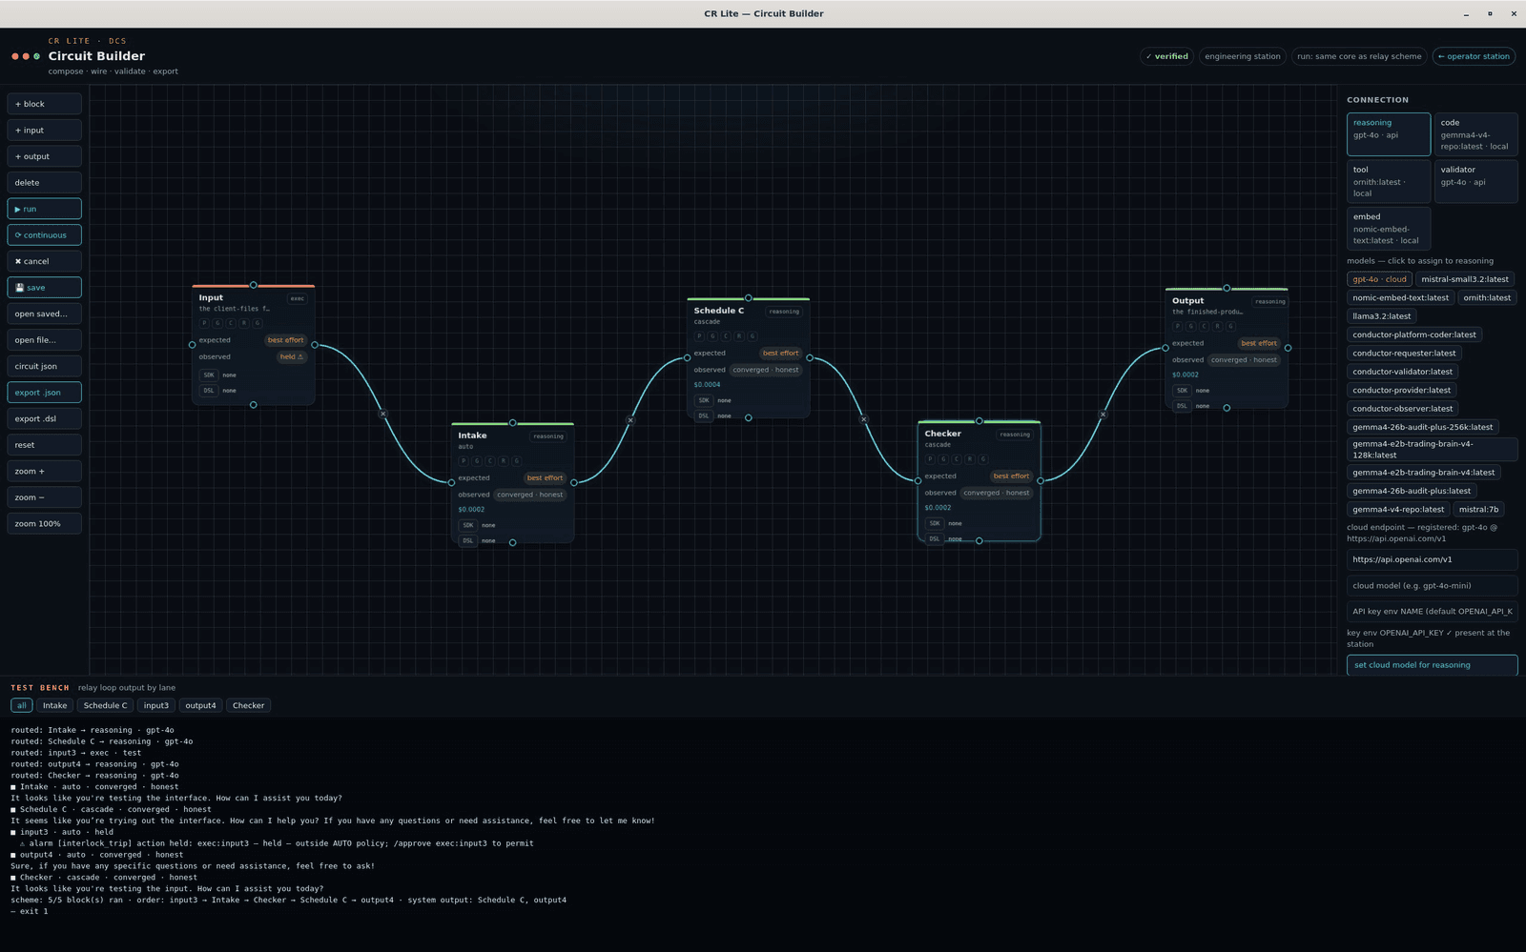Viewport: 1526px width, 952px height.
Task: Cancel the running circuit
Action: pyautogui.click(x=45, y=261)
